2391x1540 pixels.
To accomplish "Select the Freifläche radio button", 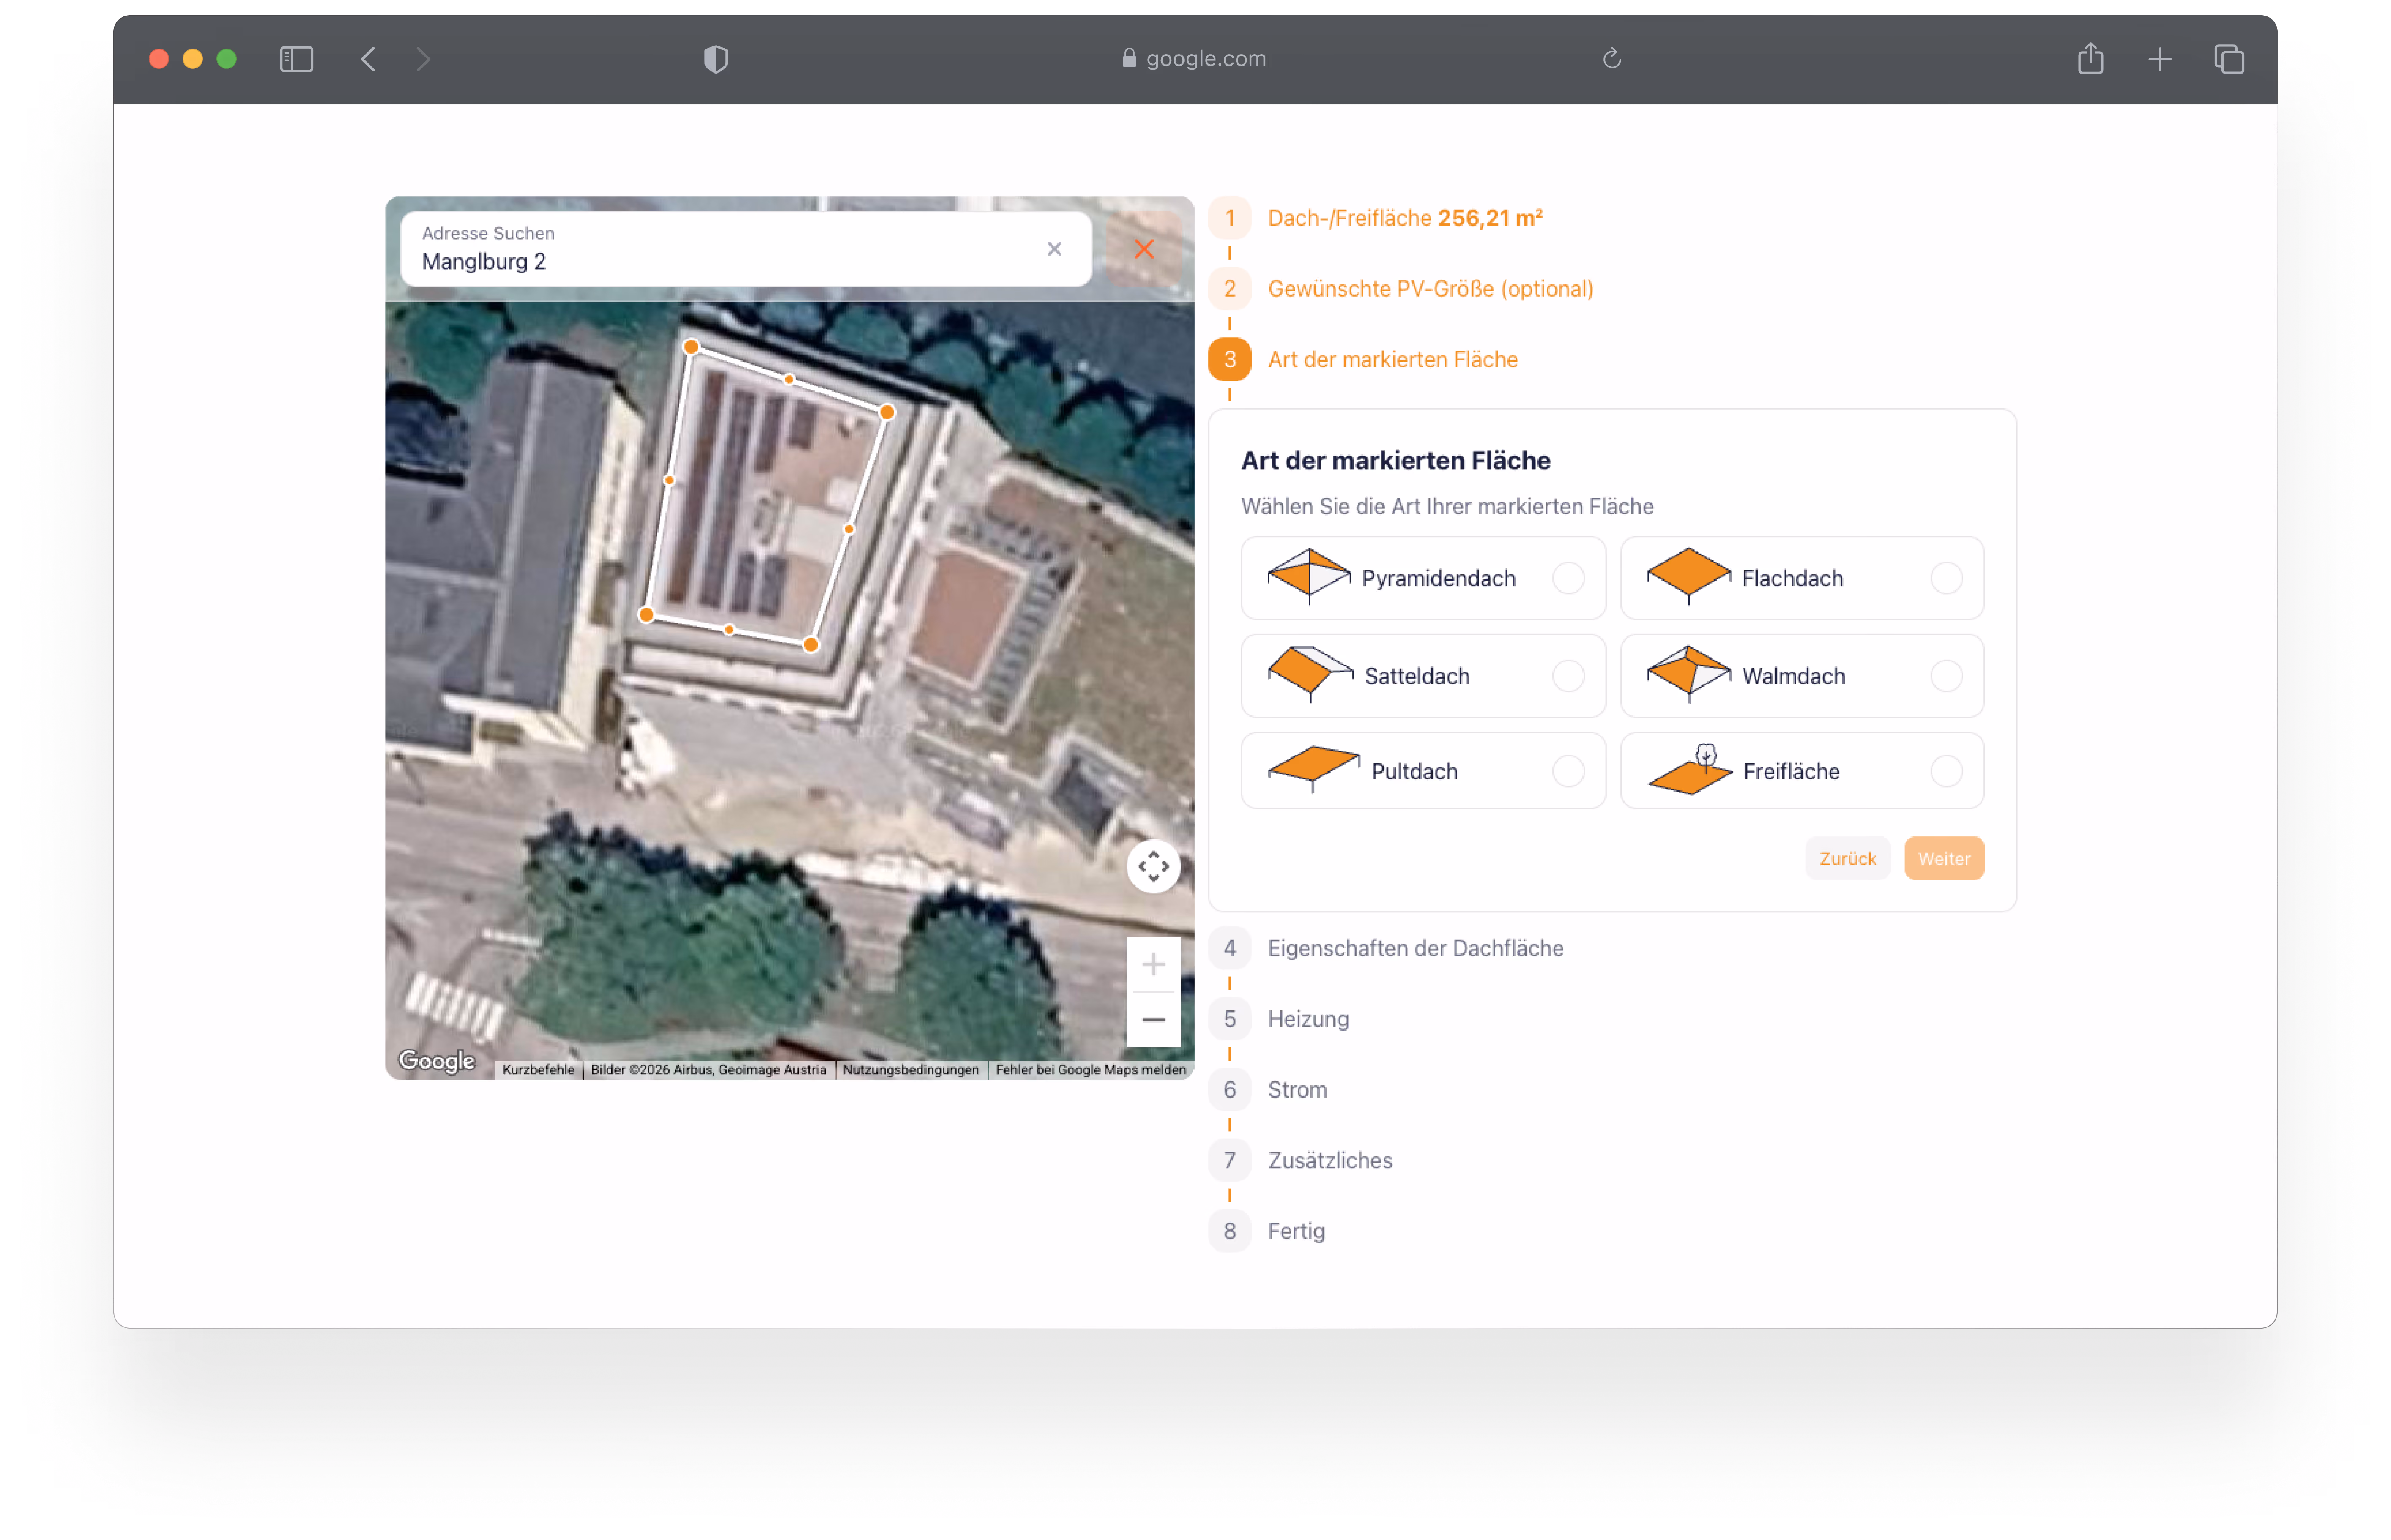I will [x=1946, y=771].
